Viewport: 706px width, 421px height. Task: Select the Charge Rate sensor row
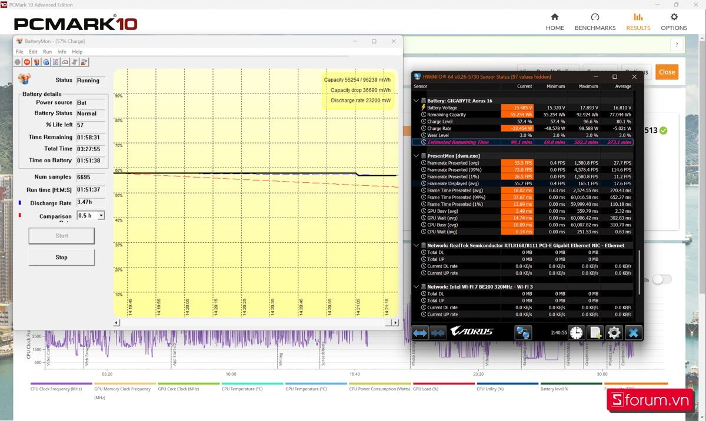pos(523,128)
